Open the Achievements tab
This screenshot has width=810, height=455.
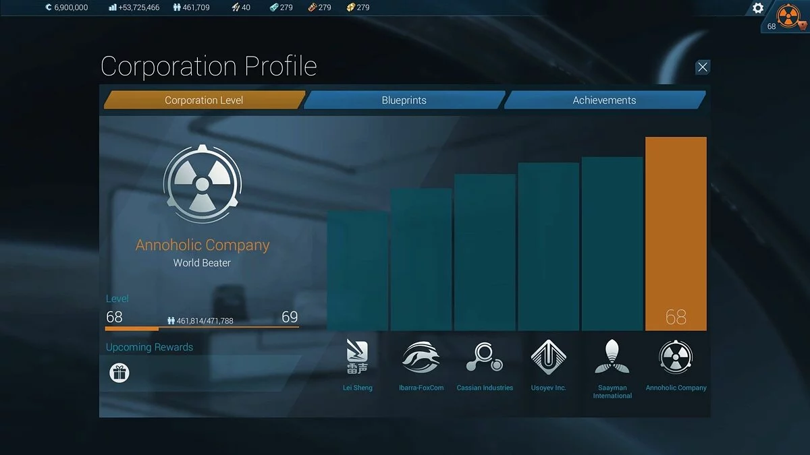604,100
